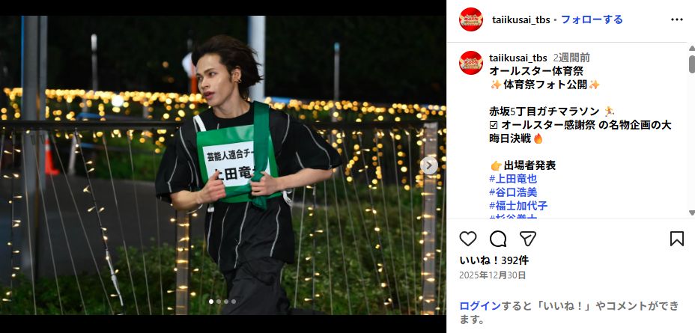Open the #谷口浩美 hashtag
Viewport: 695px width, 333px height.
tap(513, 192)
